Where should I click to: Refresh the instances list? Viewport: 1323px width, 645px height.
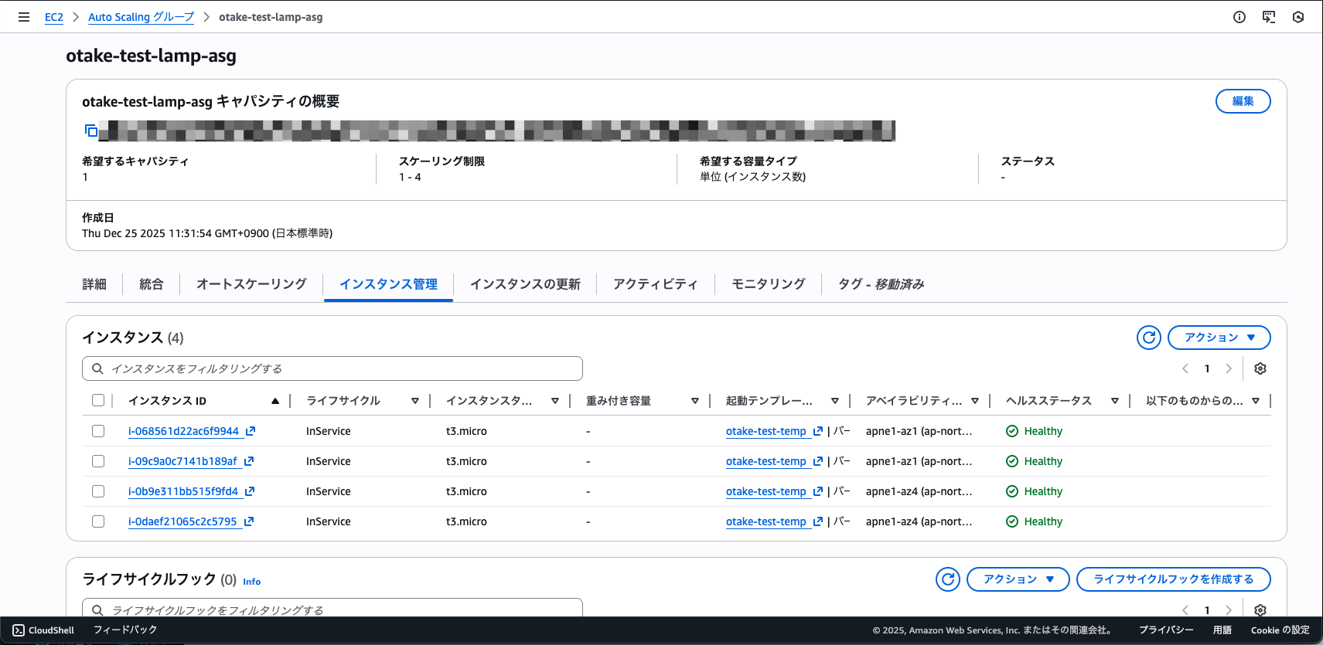(1149, 338)
